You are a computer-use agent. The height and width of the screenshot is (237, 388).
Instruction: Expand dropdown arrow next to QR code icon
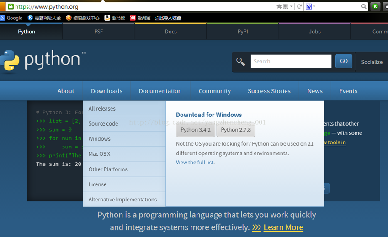coord(291,7)
